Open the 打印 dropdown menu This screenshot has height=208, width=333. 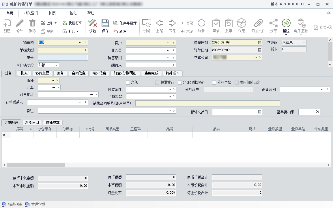pos(77,31)
